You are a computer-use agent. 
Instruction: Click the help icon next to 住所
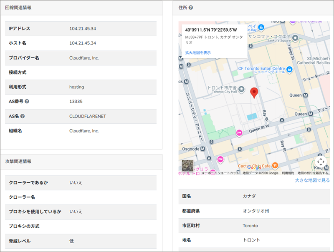[x=191, y=7]
